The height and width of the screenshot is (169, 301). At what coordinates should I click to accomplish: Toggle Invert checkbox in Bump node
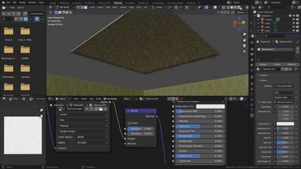[129, 123]
